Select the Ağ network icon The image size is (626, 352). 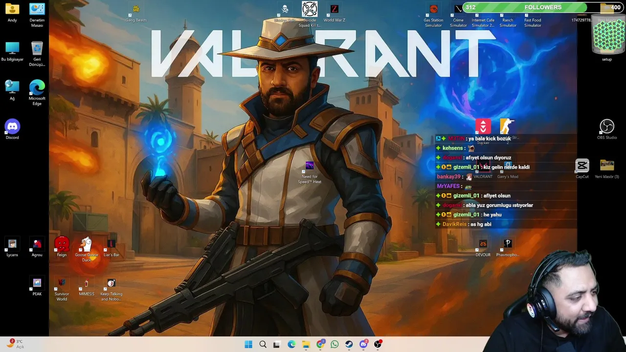tap(12, 87)
